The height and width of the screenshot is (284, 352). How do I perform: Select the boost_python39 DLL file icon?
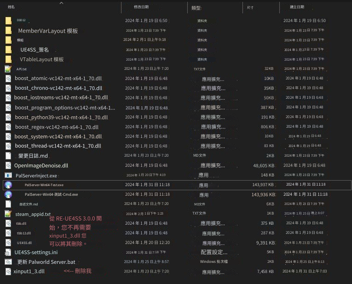pos(8,117)
